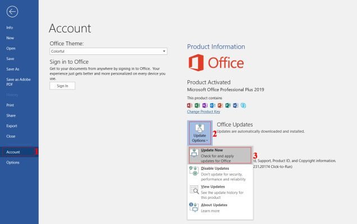357x224 pixels.
Task: Click the Publisher app icon
Action: (x=228, y=105)
